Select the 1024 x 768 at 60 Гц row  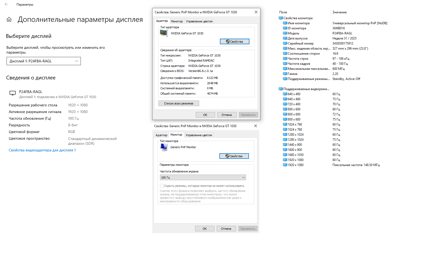(x=311, y=124)
